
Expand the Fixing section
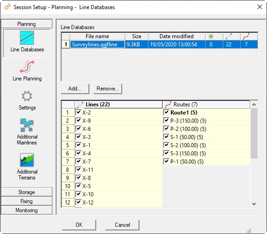pyautogui.click(x=26, y=201)
